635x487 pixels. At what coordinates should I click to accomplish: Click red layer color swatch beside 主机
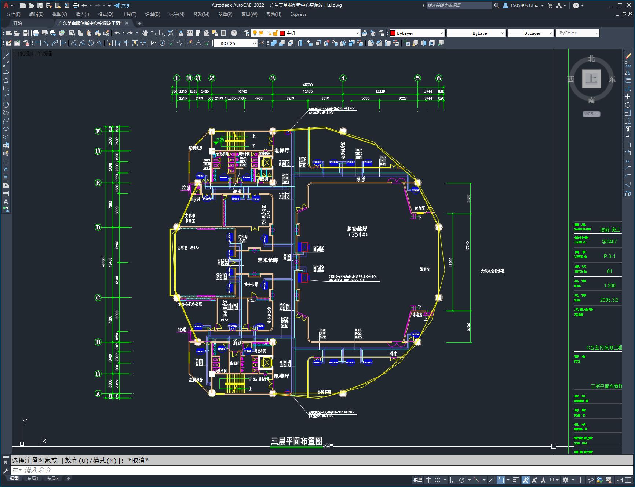click(x=282, y=33)
